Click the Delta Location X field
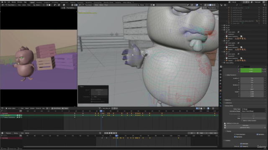Image resolution: width=268 pixels, height=150 pixels. (252, 78)
